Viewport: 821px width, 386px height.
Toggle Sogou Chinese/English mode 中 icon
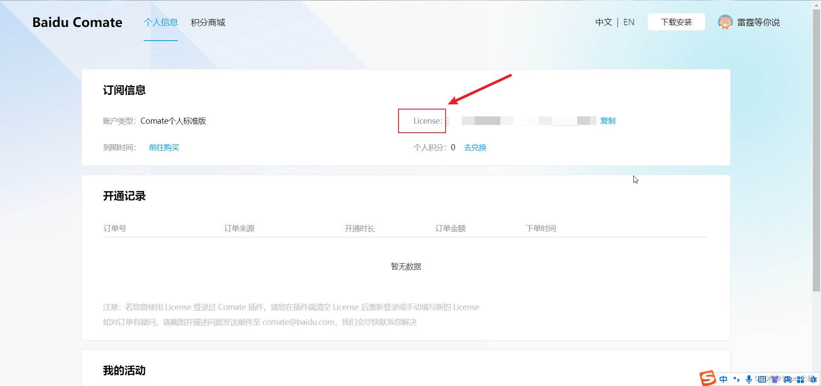tap(723, 379)
